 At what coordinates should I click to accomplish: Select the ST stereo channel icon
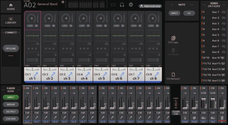point(222,118)
